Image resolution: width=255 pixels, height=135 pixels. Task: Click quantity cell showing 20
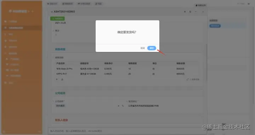(x=130, y=74)
